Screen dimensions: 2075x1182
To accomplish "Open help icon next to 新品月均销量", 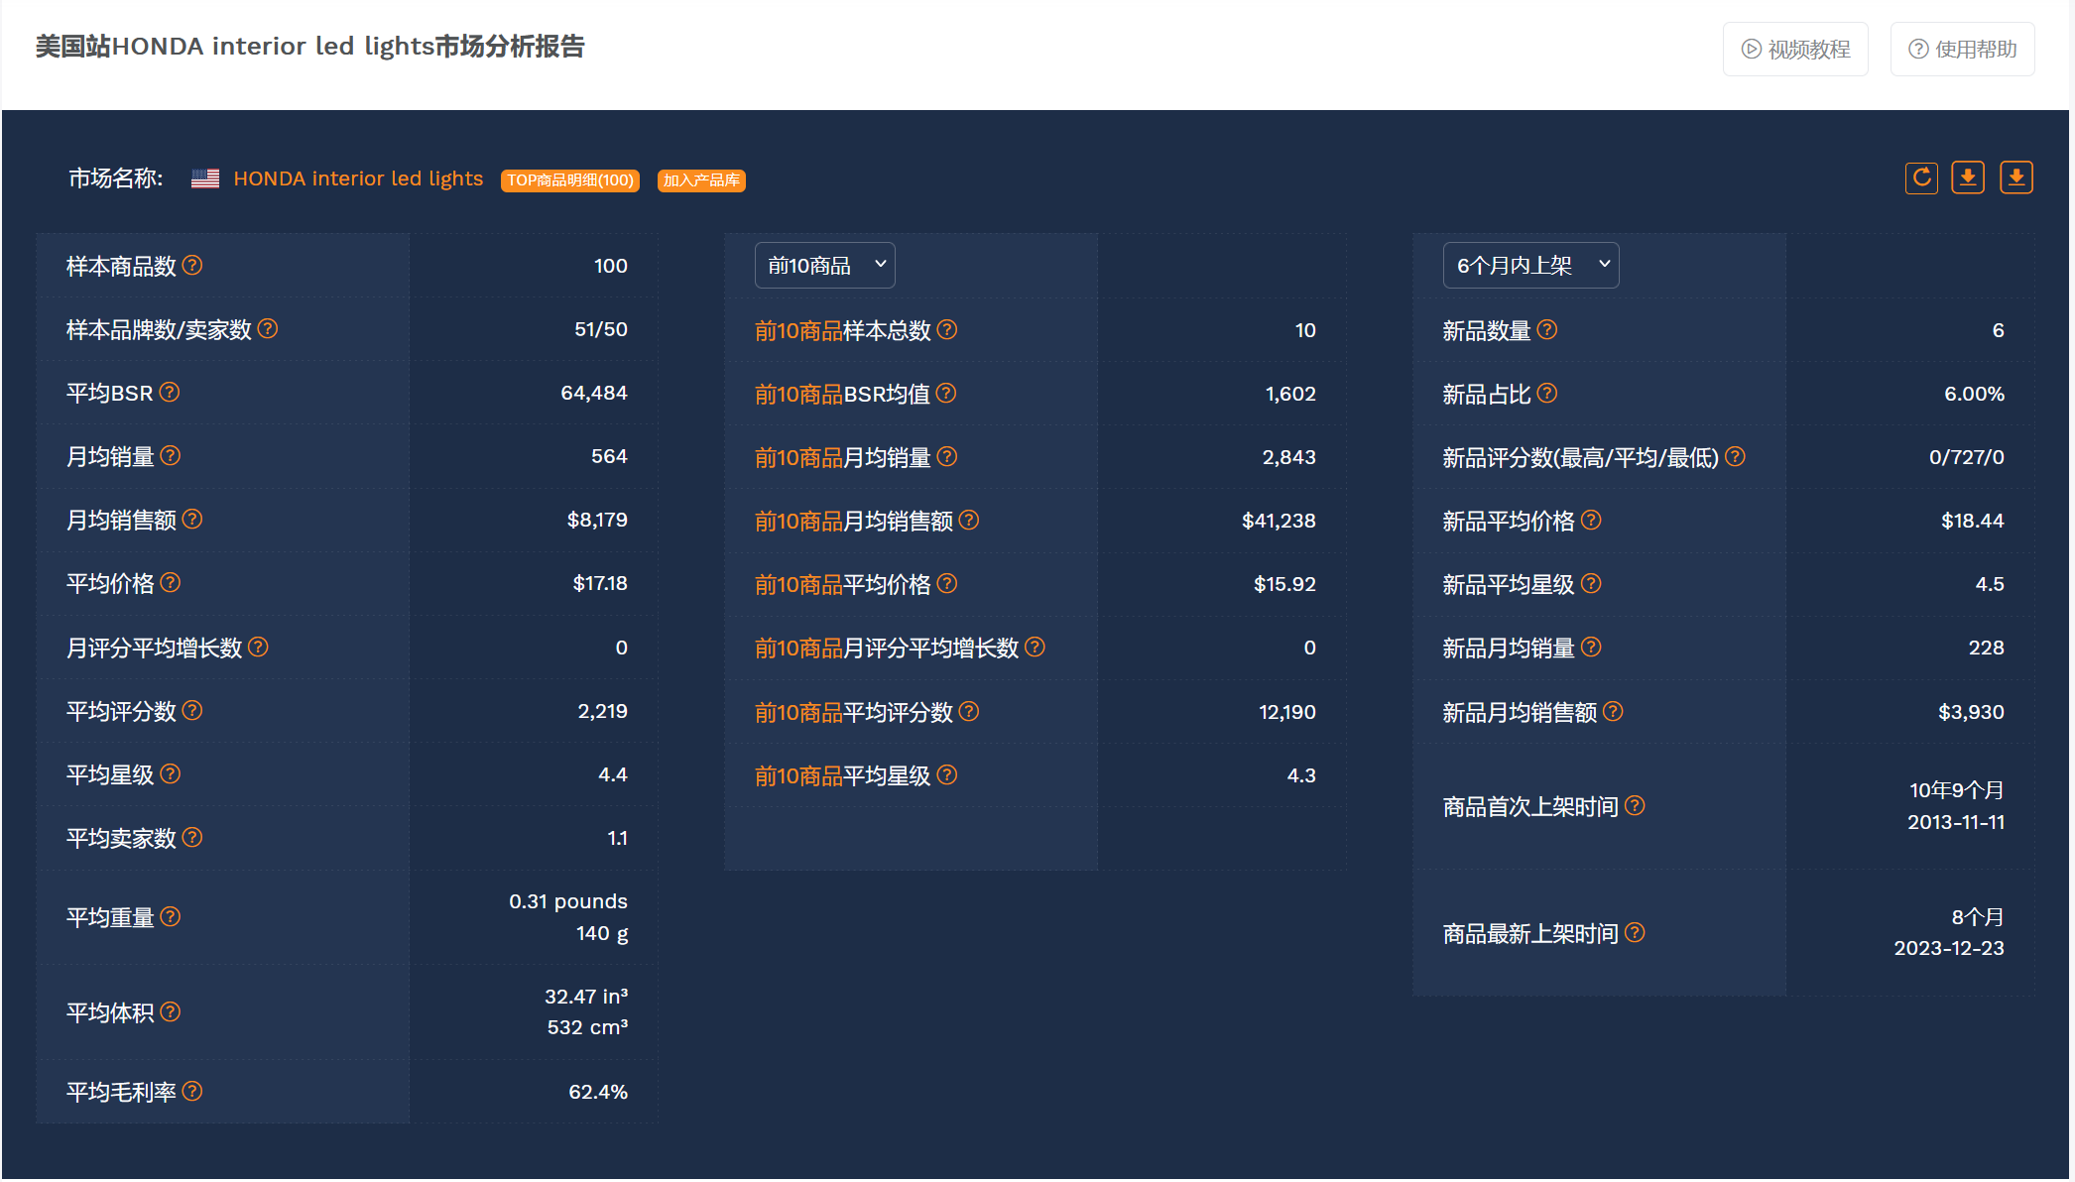I will (x=1591, y=648).
